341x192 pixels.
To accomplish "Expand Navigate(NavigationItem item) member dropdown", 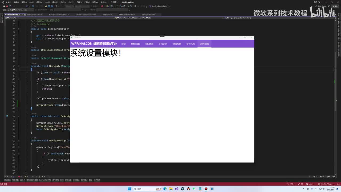I will (333, 18).
